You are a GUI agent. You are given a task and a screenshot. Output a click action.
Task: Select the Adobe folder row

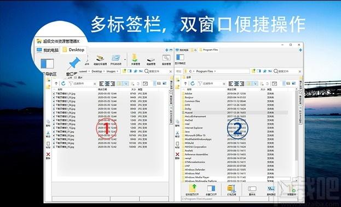tap(235, 93)
